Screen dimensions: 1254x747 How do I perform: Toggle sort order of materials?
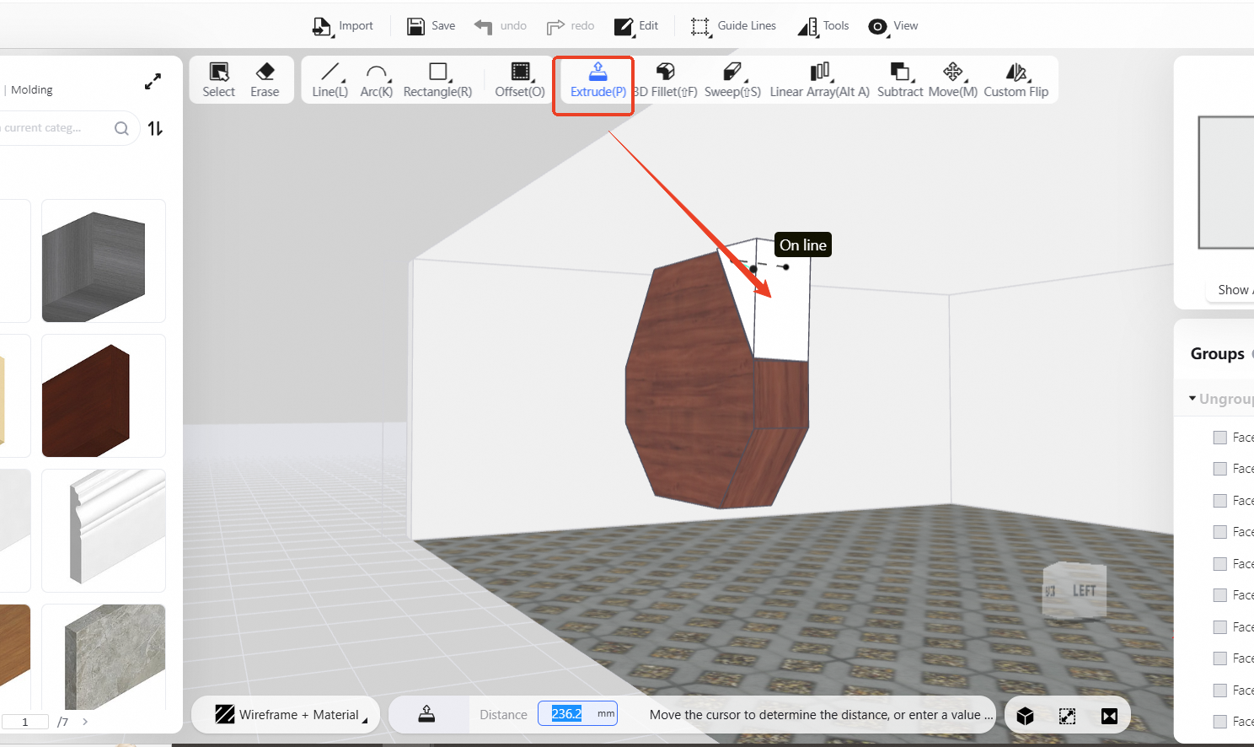pos(155,128)
